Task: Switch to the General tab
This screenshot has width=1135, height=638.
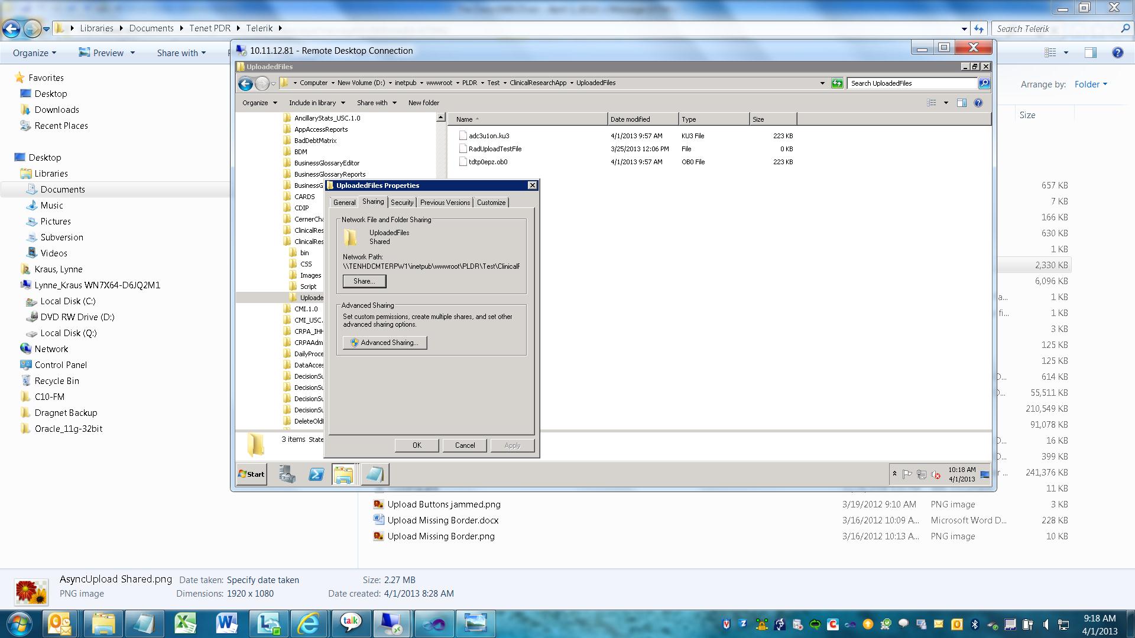Action: [x=344, y=203]
